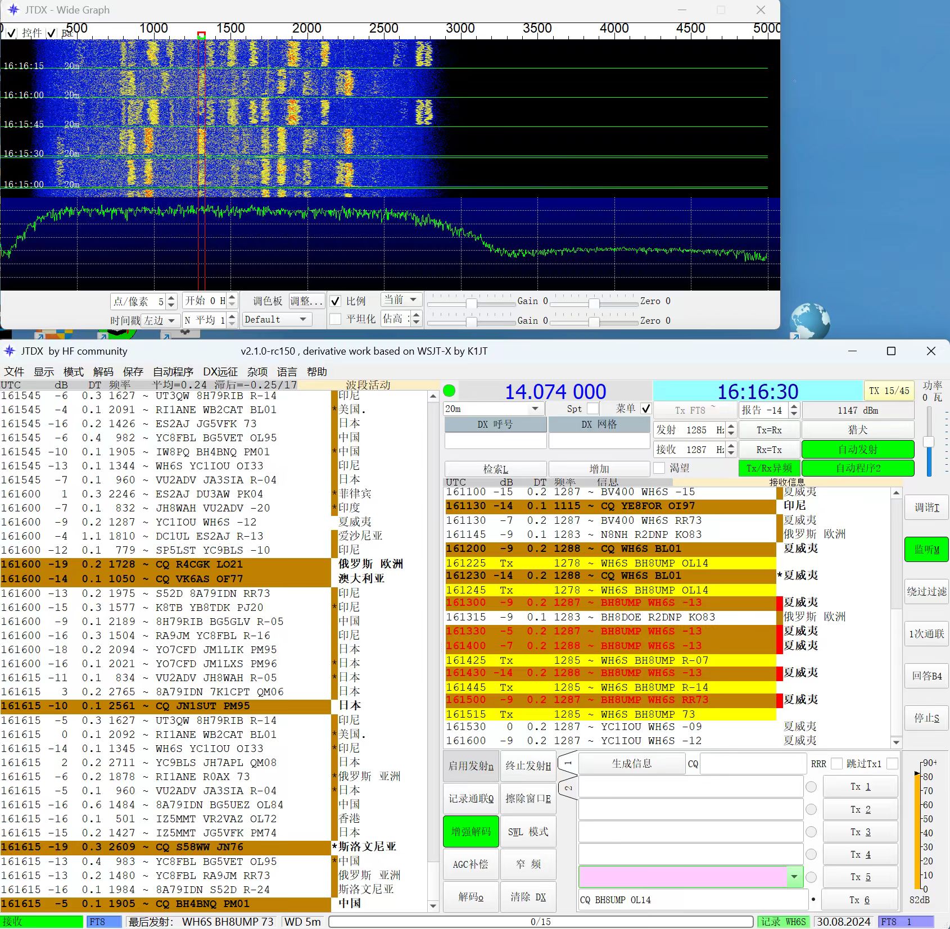Click the Tx=Rx button

point(769,430)
